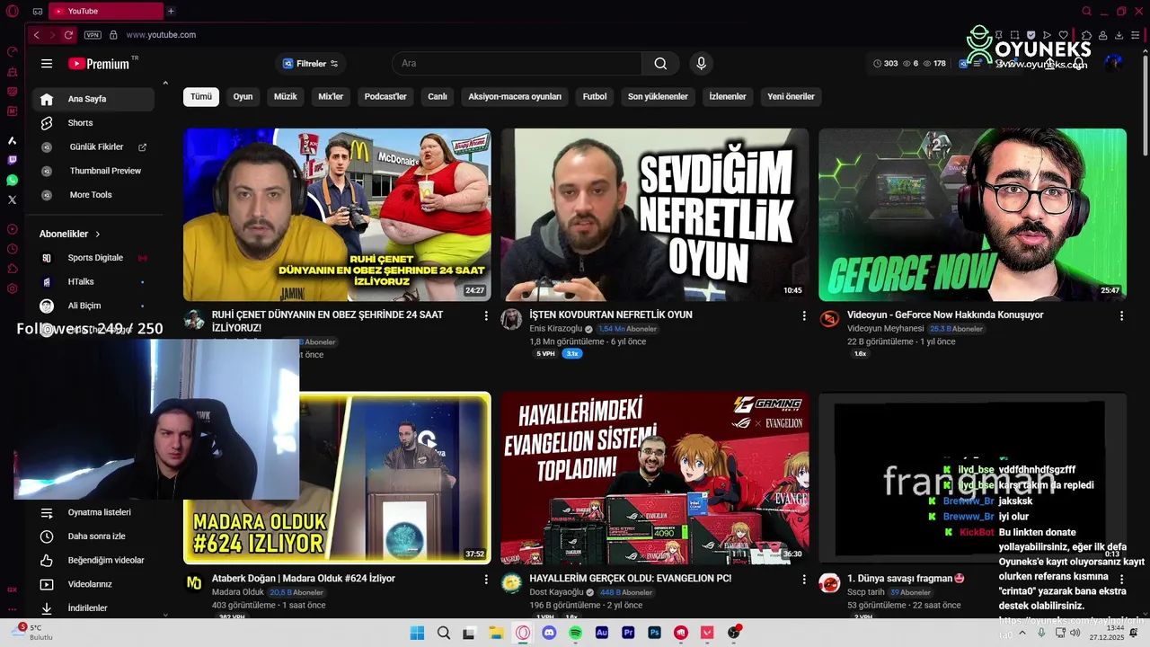The width and height of the screenshot is (1150, 647).
Task: Open Thumbnail Preview tool
Action: tap(93, 171)
